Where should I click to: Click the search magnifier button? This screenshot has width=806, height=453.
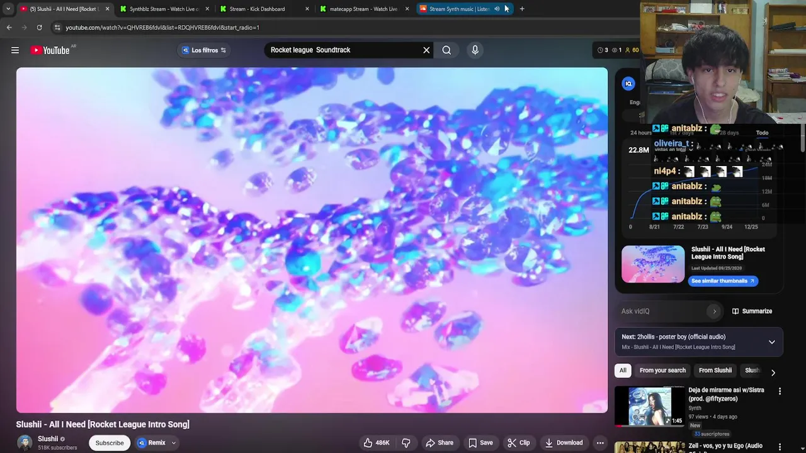point(446,50)
